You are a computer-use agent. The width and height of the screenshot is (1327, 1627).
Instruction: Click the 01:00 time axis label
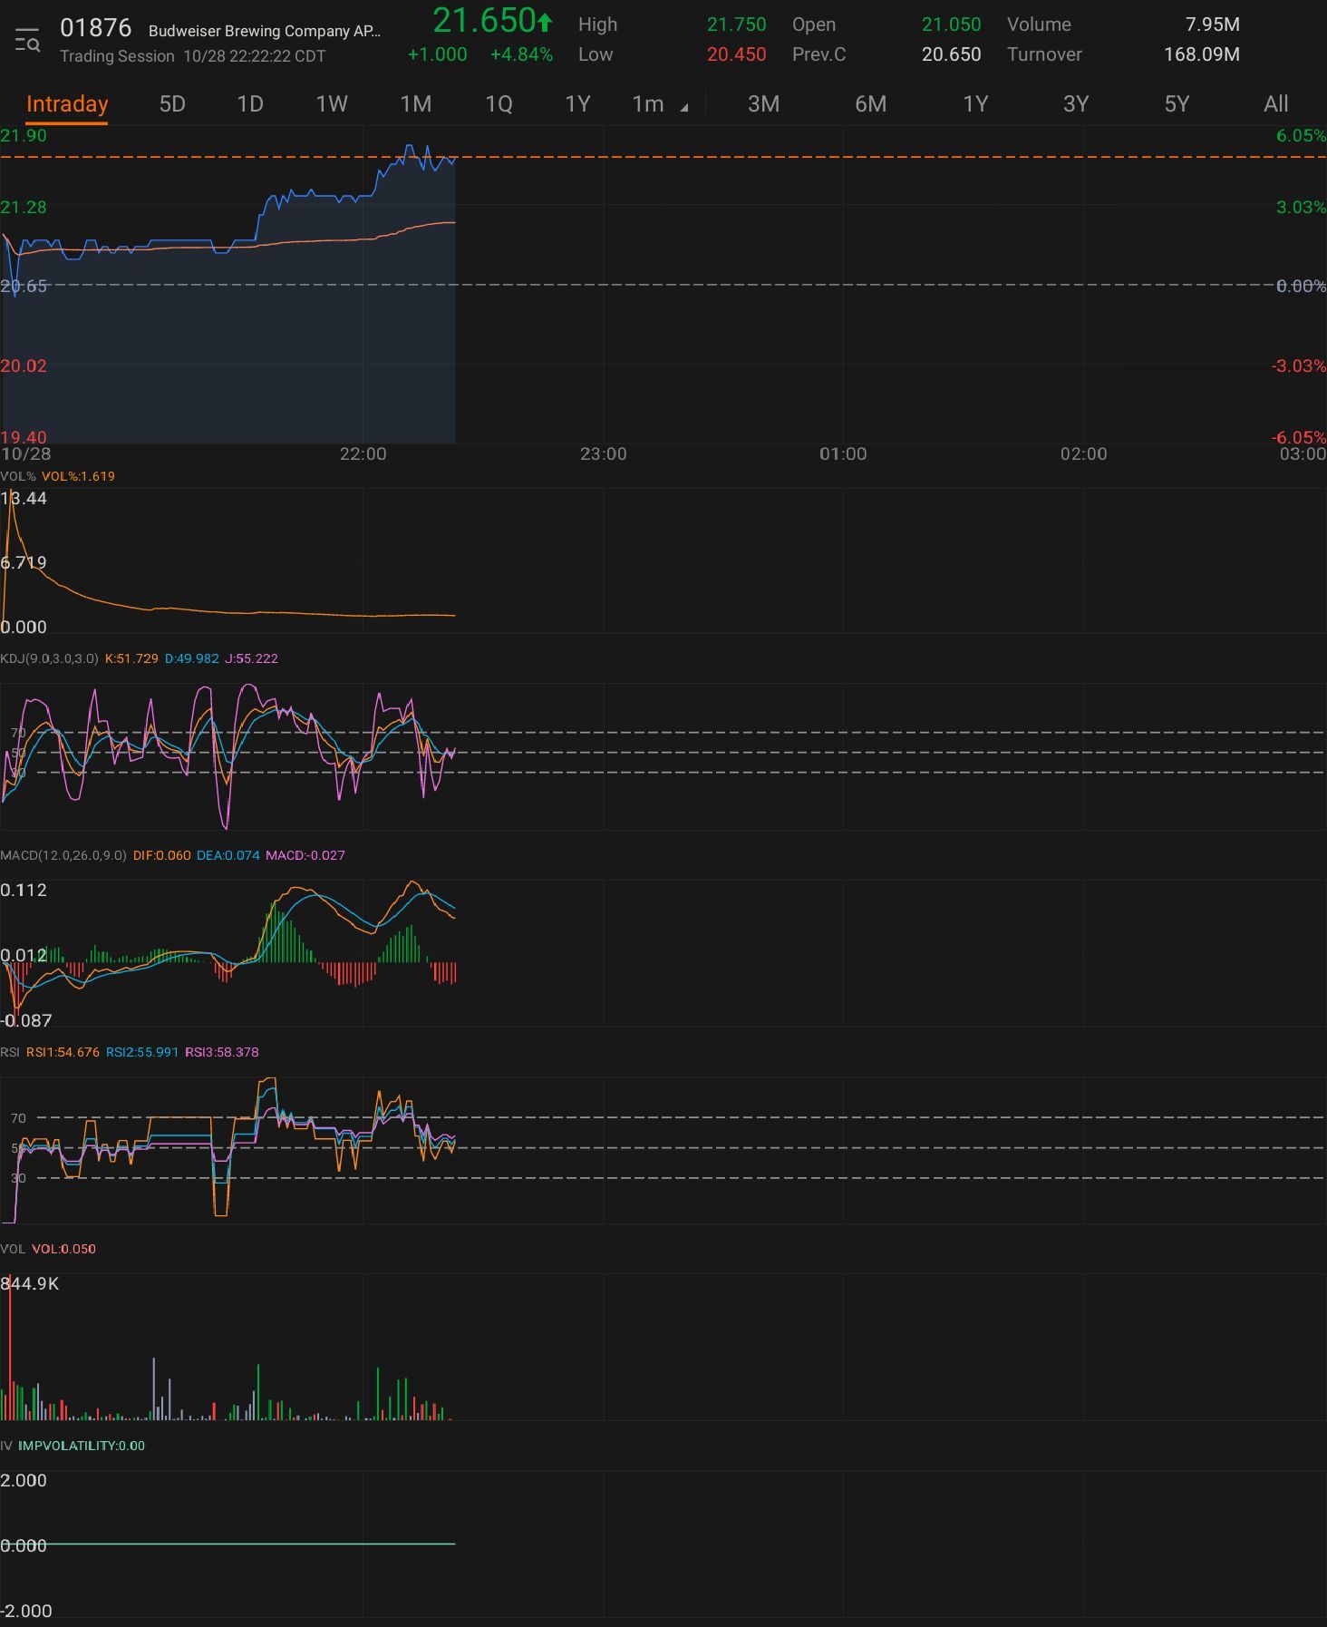coord(843,454)
